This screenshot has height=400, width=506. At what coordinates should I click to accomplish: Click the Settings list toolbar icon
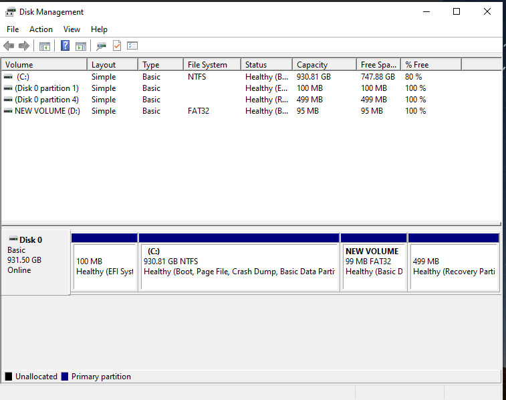(x=132, y=45)
